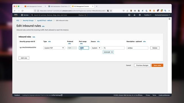This screenshot has width=184, height=103.
Task: Click Info next to Description - optional
Action: tap(144, 41)
